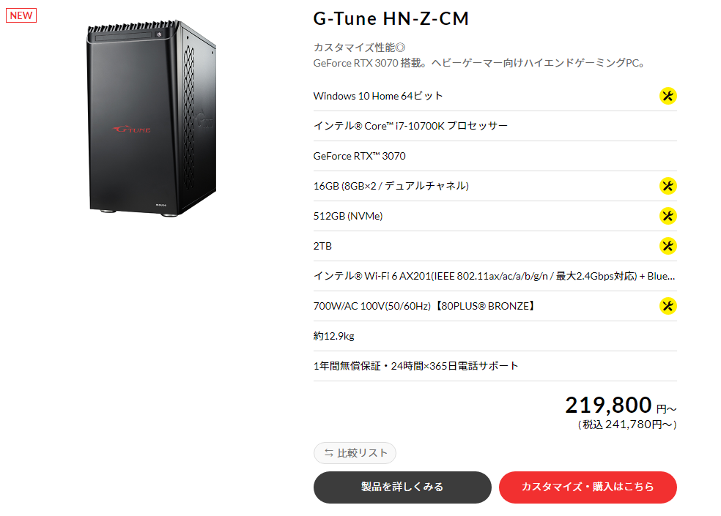The image size is (721, 516).
Task: Click the G-Tune logo on the PC case
Action: (133, 130)
